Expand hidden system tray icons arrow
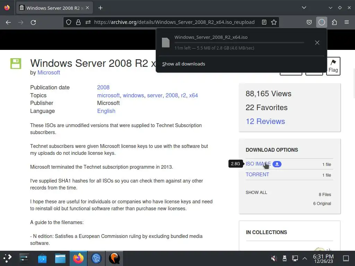The image size is (355, 266). coord(305,258)
